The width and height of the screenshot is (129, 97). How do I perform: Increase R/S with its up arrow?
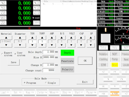pos(62,38)
